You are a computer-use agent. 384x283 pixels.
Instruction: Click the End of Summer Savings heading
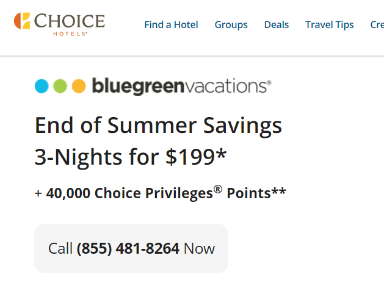158,126
